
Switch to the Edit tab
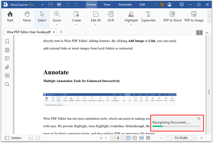142,4
